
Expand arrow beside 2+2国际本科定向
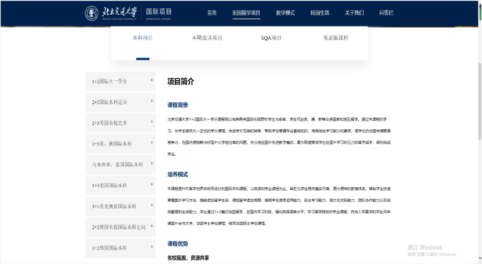point(152,101)
